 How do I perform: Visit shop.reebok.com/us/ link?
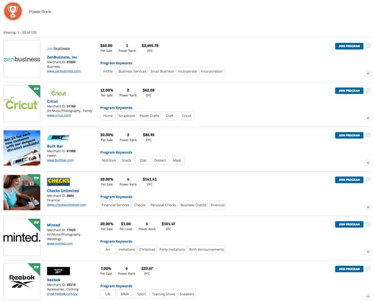(62, 294)
